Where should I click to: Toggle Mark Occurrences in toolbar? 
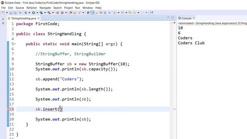93,13
